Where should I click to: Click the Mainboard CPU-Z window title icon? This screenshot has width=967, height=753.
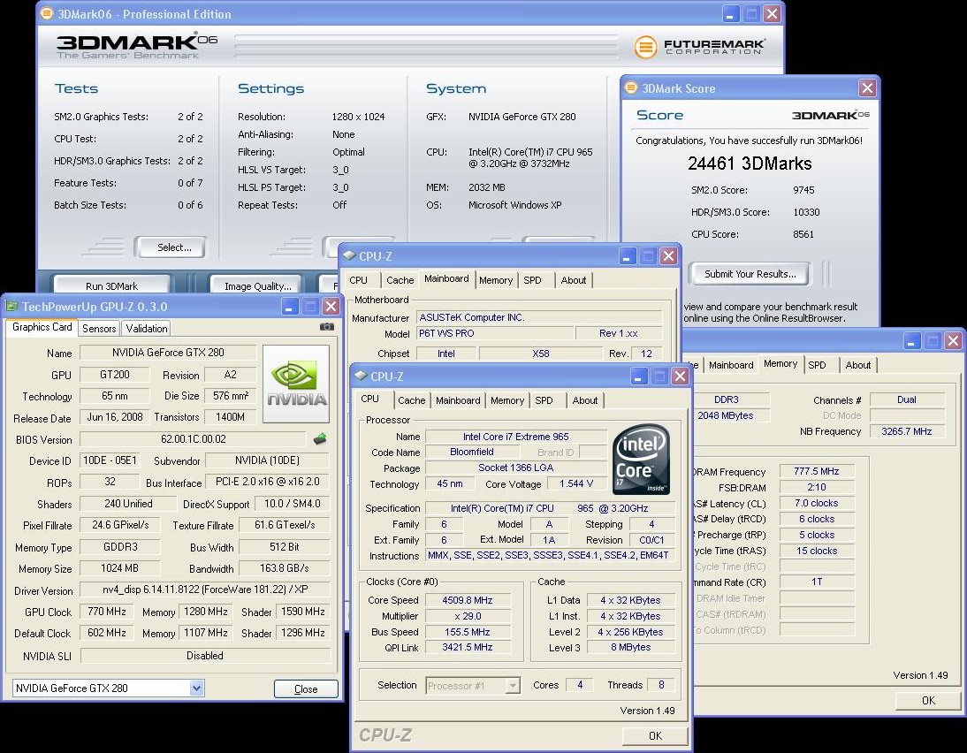point(350,255)
